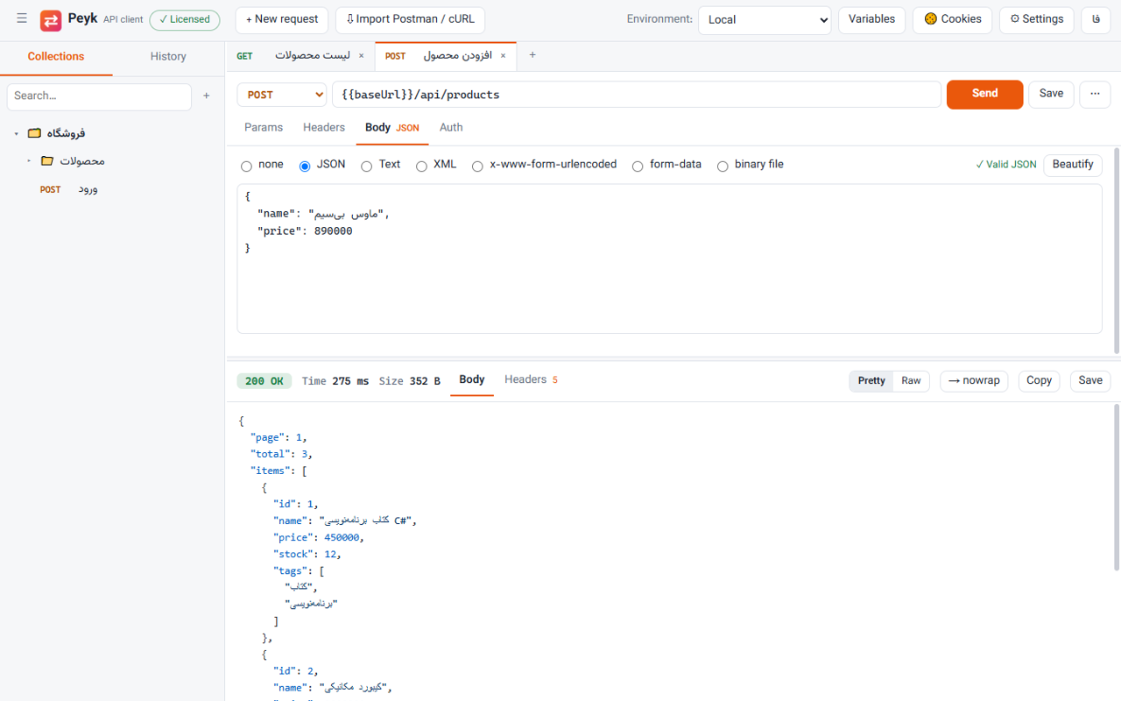Viewport: 1121px width, 701px height.
Task: Click the response panel scrollbar
Action: click(1117, 487)
